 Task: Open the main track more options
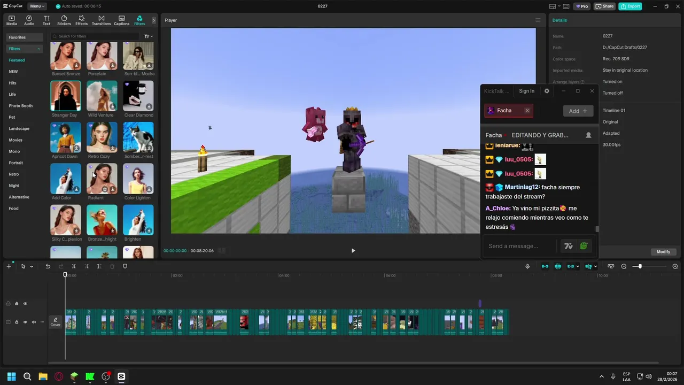tap(42, 322)
